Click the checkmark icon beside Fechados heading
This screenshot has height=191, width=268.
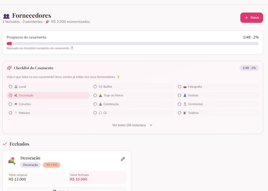[x=5, y=144]
